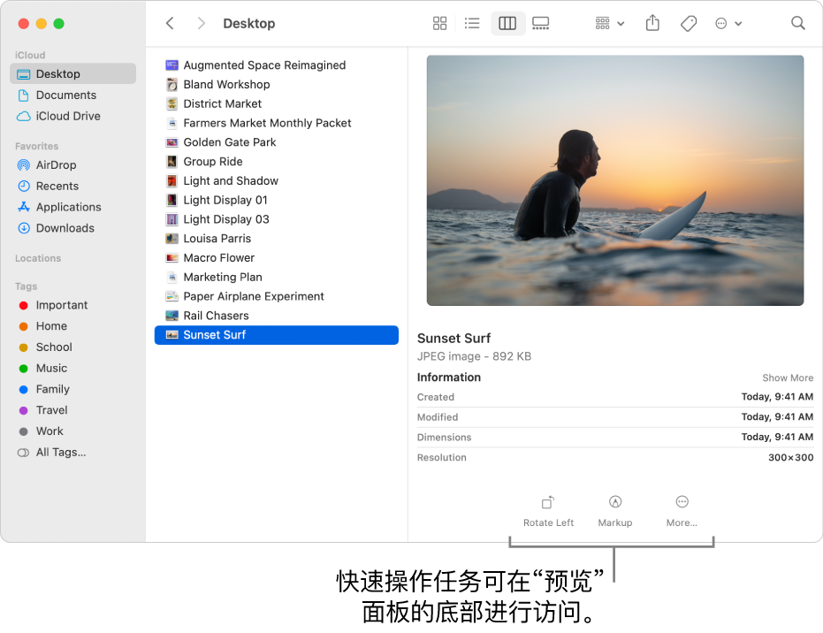The width and height of the screenshot is (823, 633).
Task: Click the green zoom window button
Action: click(x=58, y=24)
